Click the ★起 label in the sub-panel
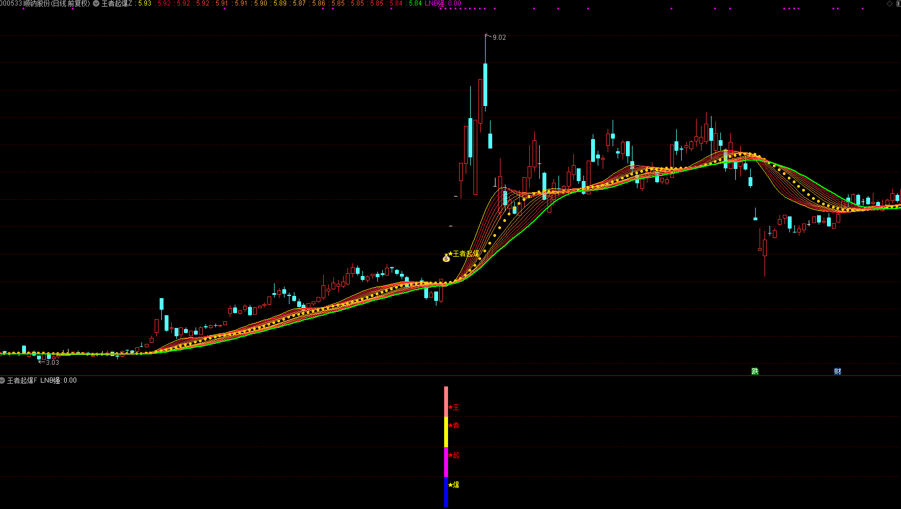This screenshot has height=509, width=901. point(454,455)
